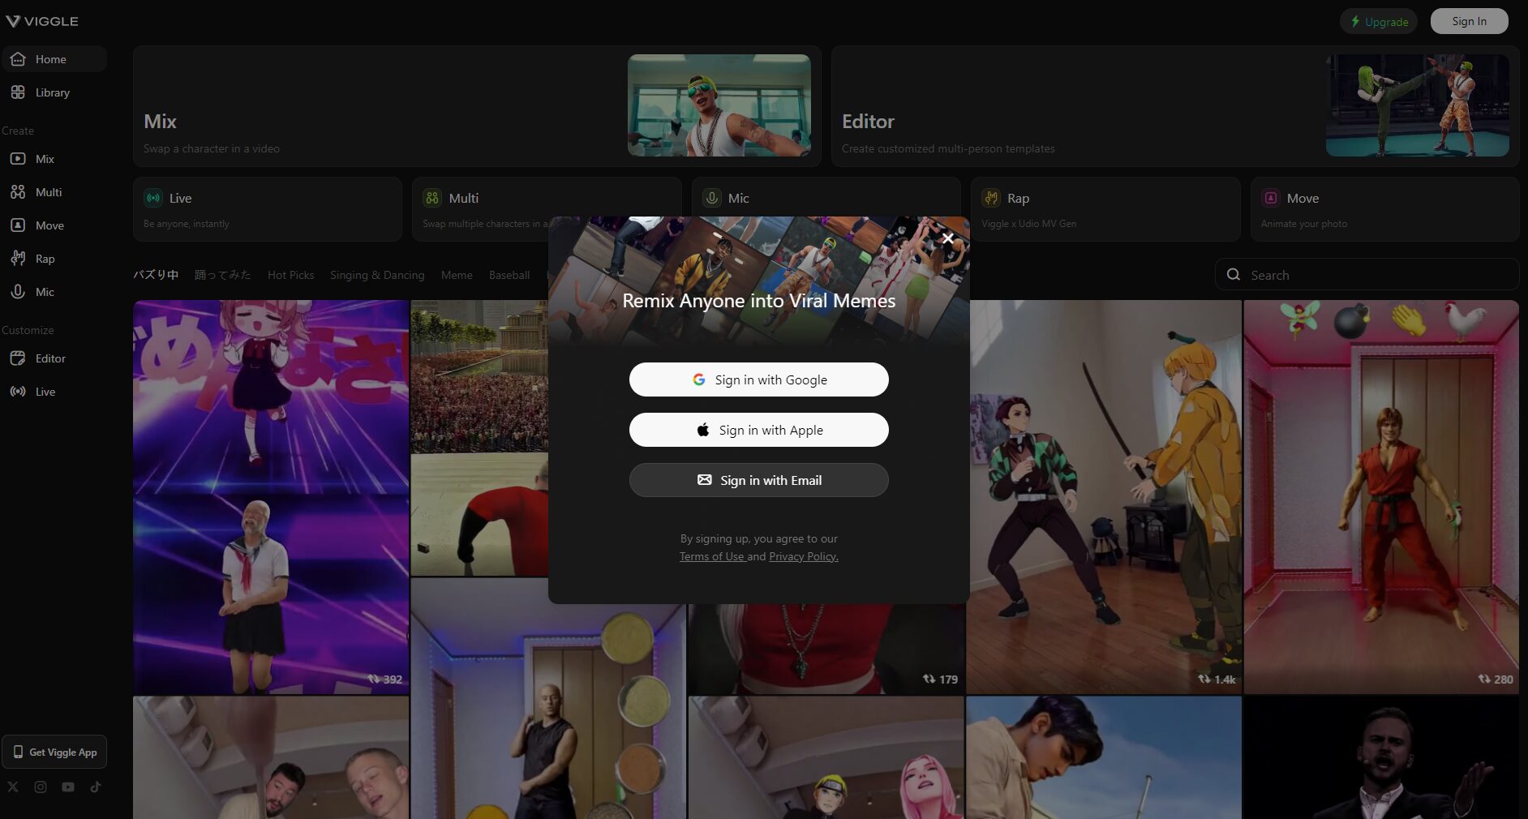Image resolution: width=1528 pixels, height=819 pixels.
Task: Select the Baseball tab
Action: point(509,275)
